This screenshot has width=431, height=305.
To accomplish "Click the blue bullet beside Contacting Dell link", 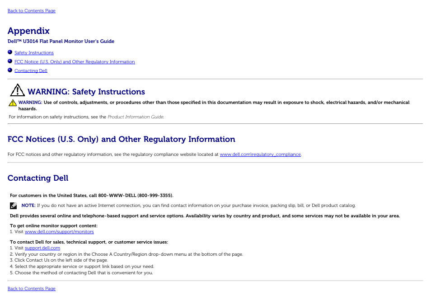I will pyautogui.click(x=10, y=70).
